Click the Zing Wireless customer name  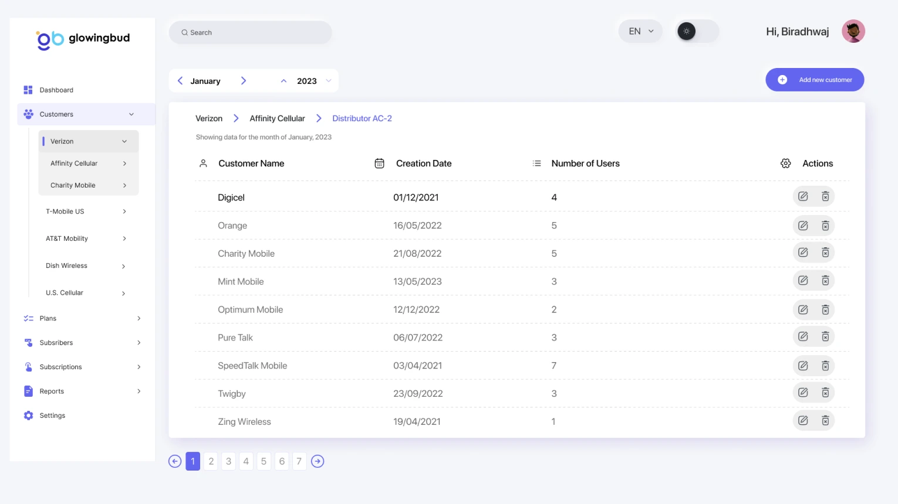click(244, 422)
